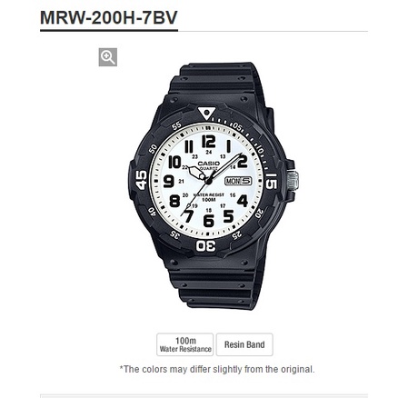Click the triangle marker on bezel top
The height and width of the screenshot is (398, 398).
[x=207, y=113]
